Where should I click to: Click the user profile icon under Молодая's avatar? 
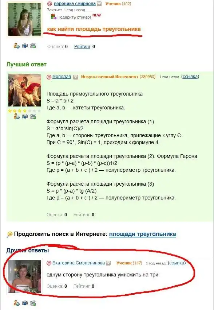click(17, 116)
